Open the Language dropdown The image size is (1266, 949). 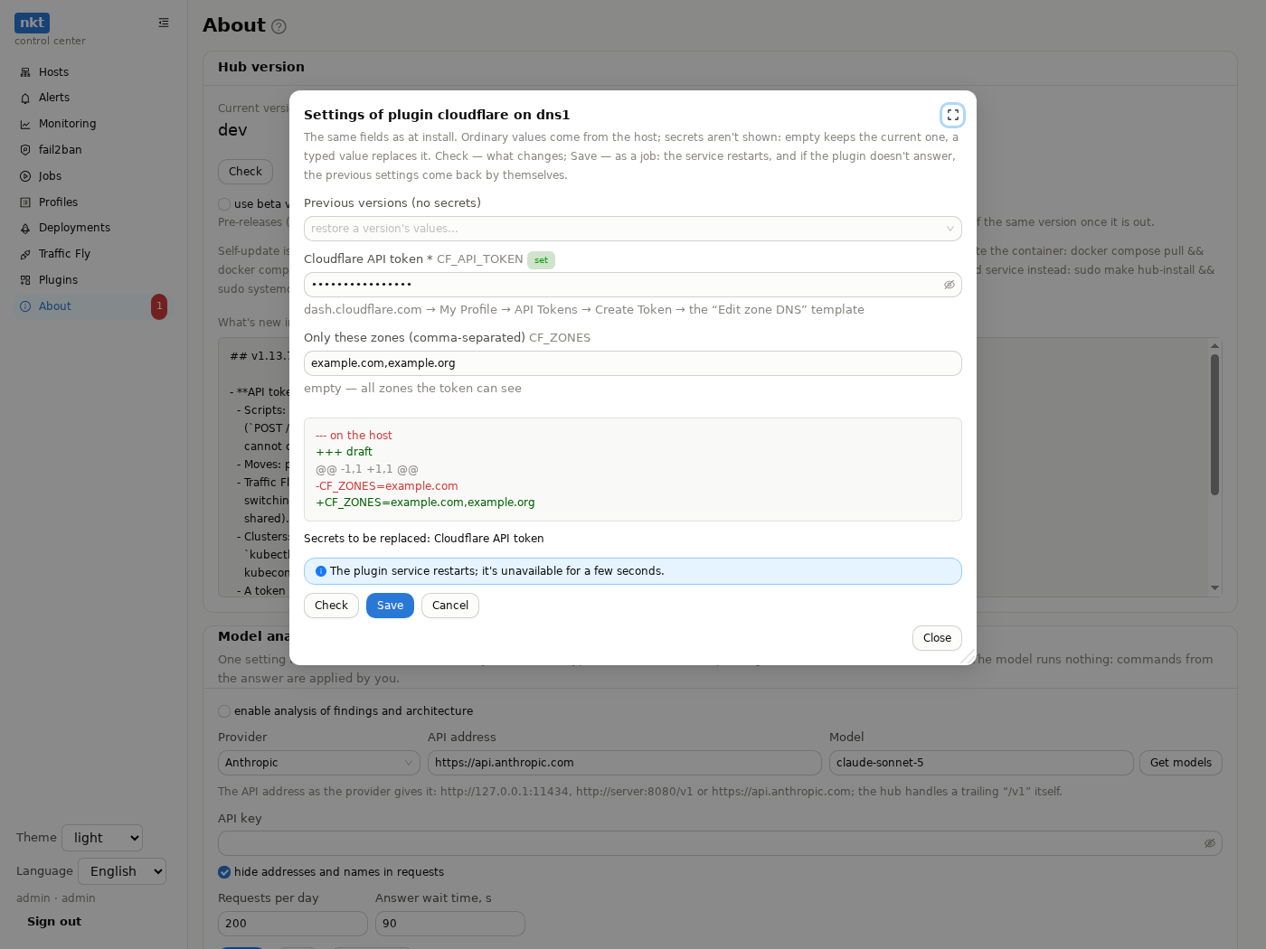click(x=122, y=871)
